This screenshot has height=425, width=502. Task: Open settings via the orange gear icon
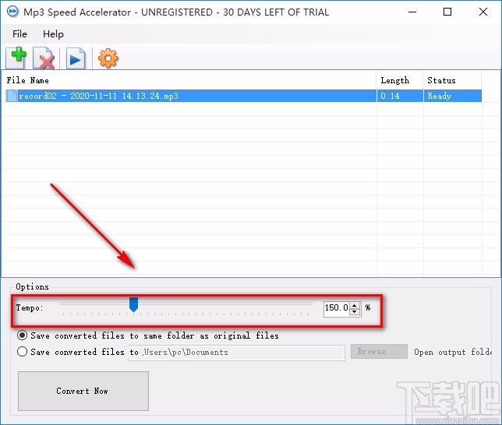108,58
